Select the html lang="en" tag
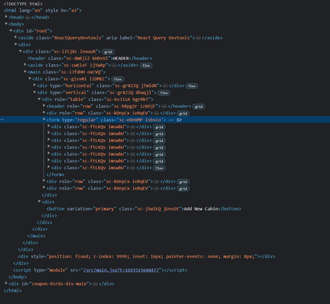This screenshot has height=304, width=330. pyautogui.click(x=43, y=11)
